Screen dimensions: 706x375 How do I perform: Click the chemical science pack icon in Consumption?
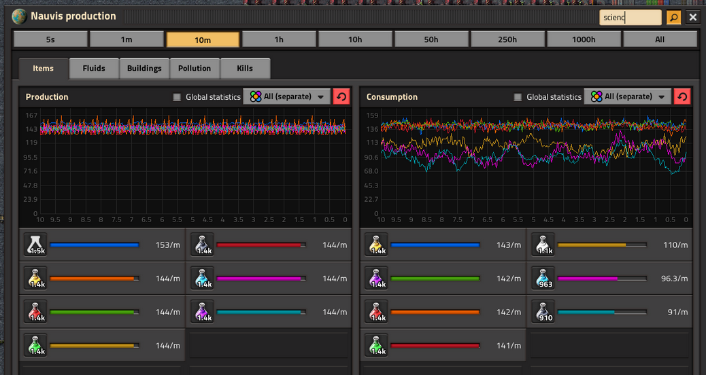click(543, 279)
